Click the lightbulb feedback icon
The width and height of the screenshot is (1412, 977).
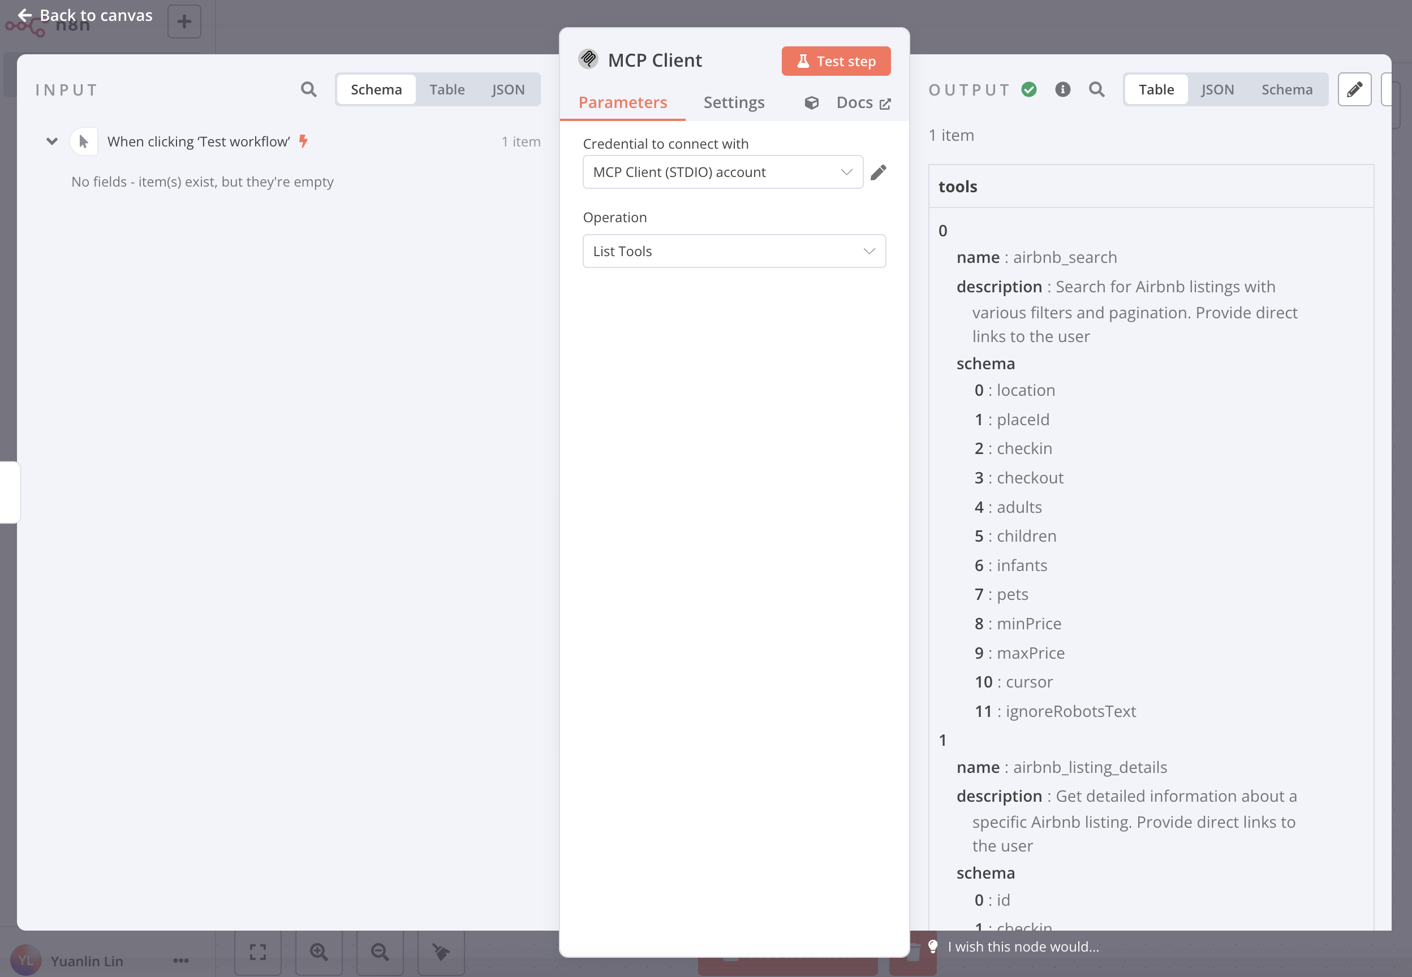point(932,946)
